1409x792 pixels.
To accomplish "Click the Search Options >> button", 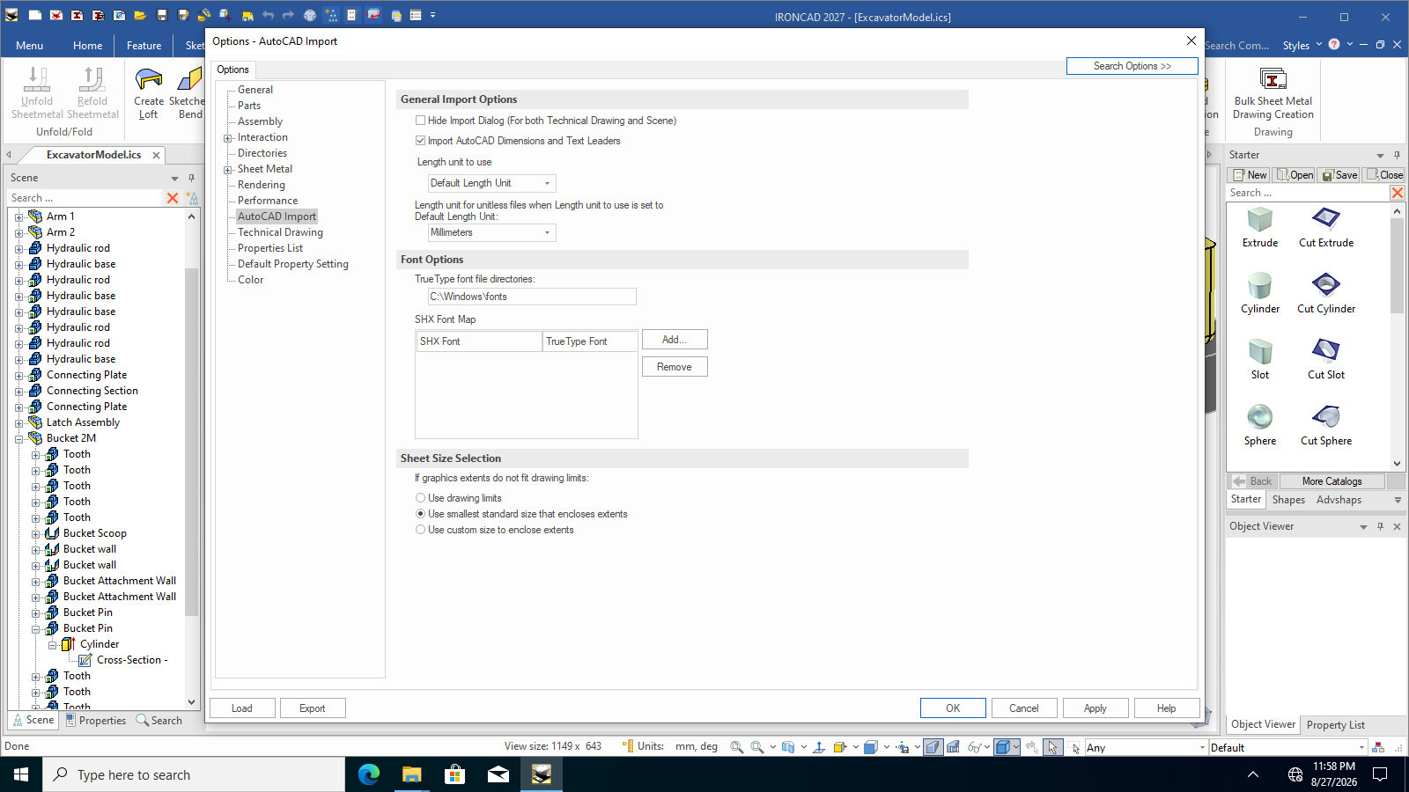I will 1132,66.
